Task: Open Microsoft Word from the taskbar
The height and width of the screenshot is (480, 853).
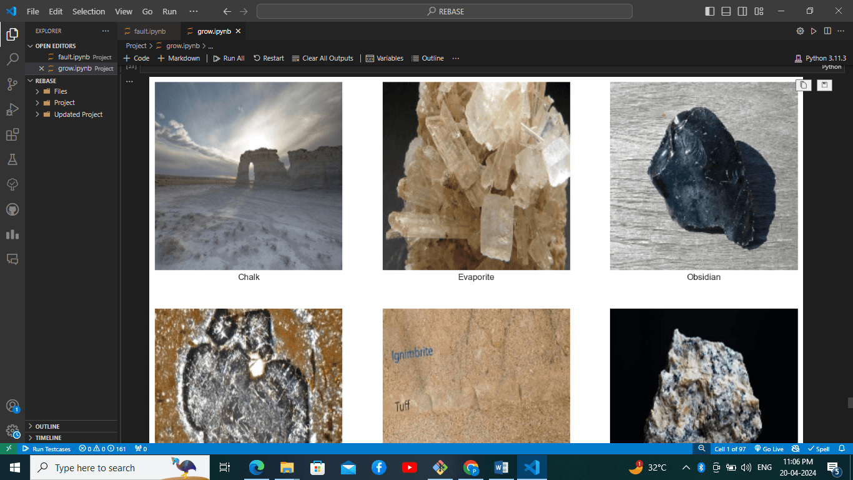Action: tap(501, 467)
